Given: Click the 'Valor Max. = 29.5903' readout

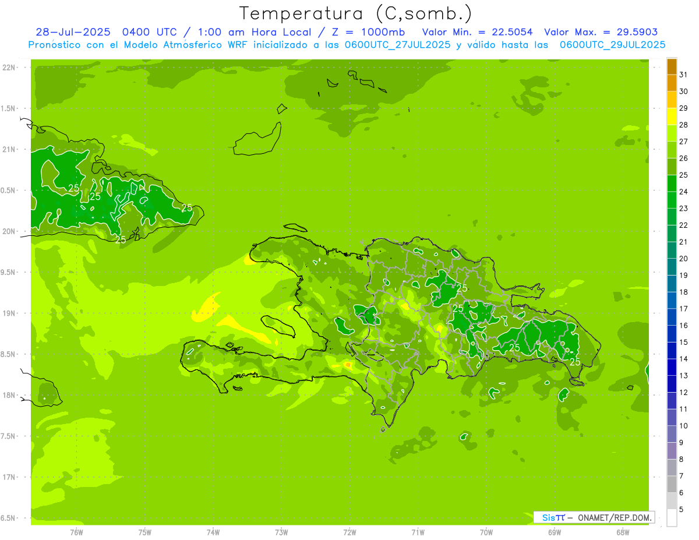Looking at the screenshot, I should coord(601,32).
